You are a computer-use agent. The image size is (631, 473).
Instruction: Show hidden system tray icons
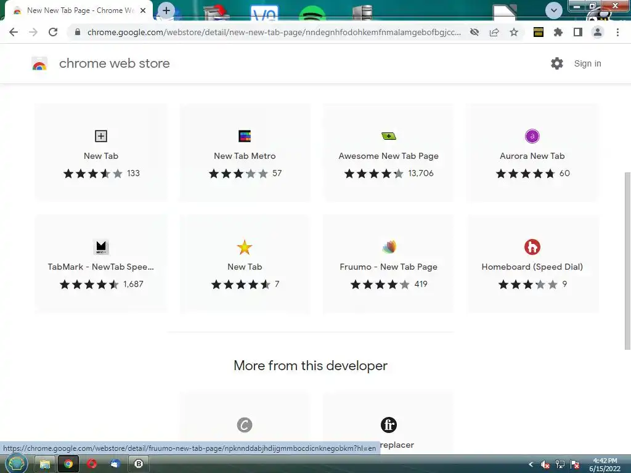coord(531,464)
